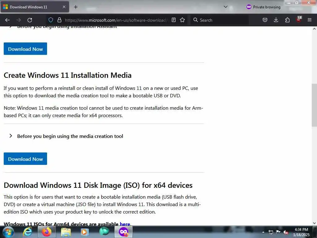
Task: Click the extension icon with badge 18
Action: point(299,20)
